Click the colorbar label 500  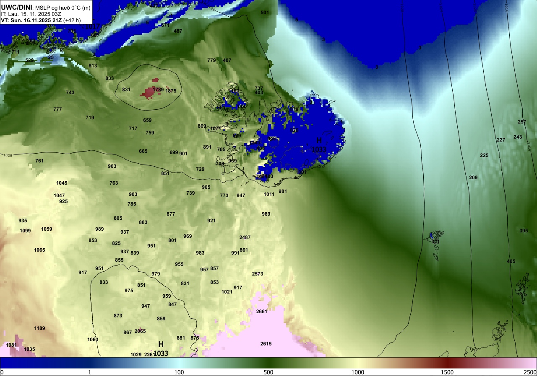tap(268, 372)
